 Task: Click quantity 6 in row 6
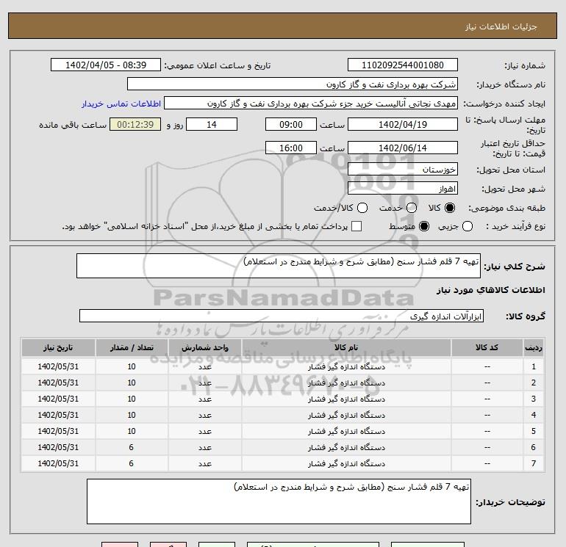131,447
